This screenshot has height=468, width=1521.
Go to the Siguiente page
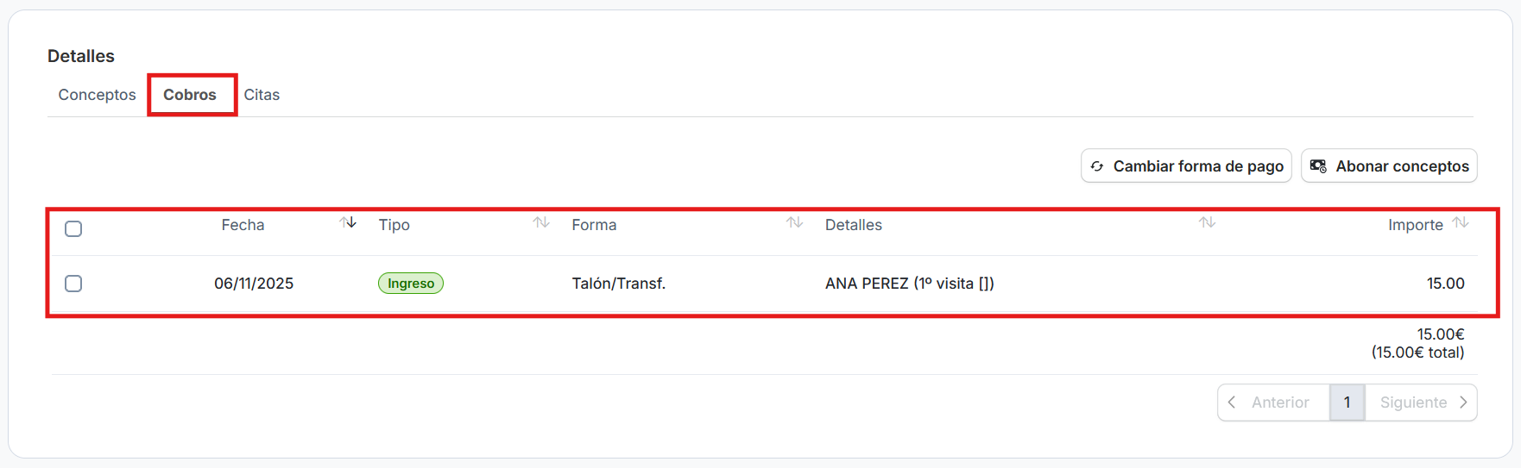point(1413,402)
